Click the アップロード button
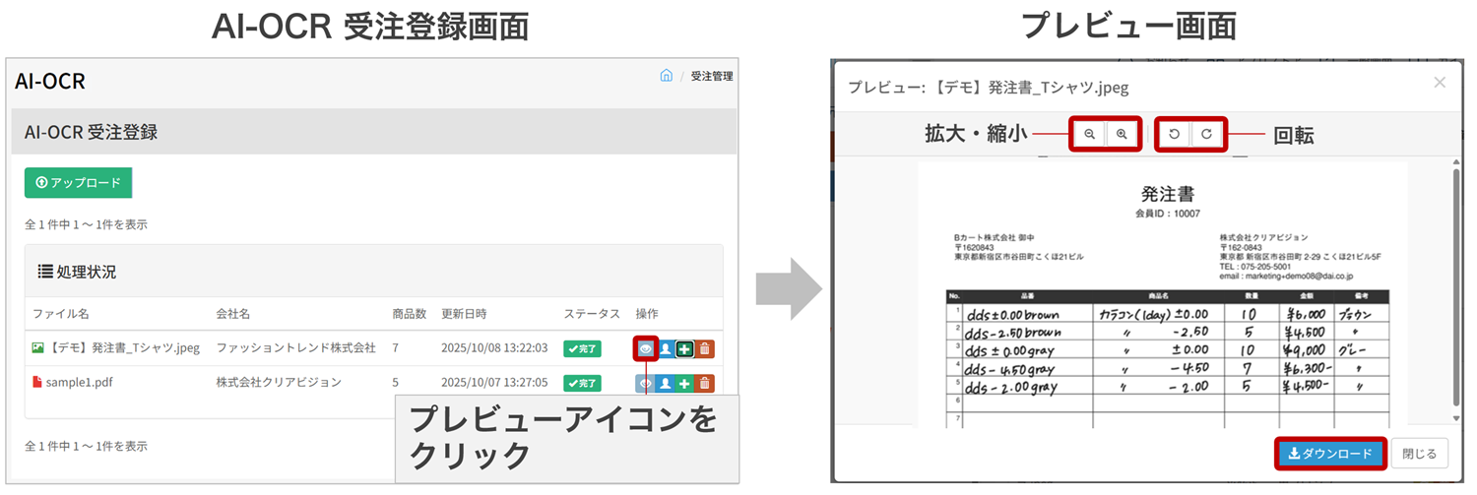This screenshot has height=495, width=1477. click(78, 182)
